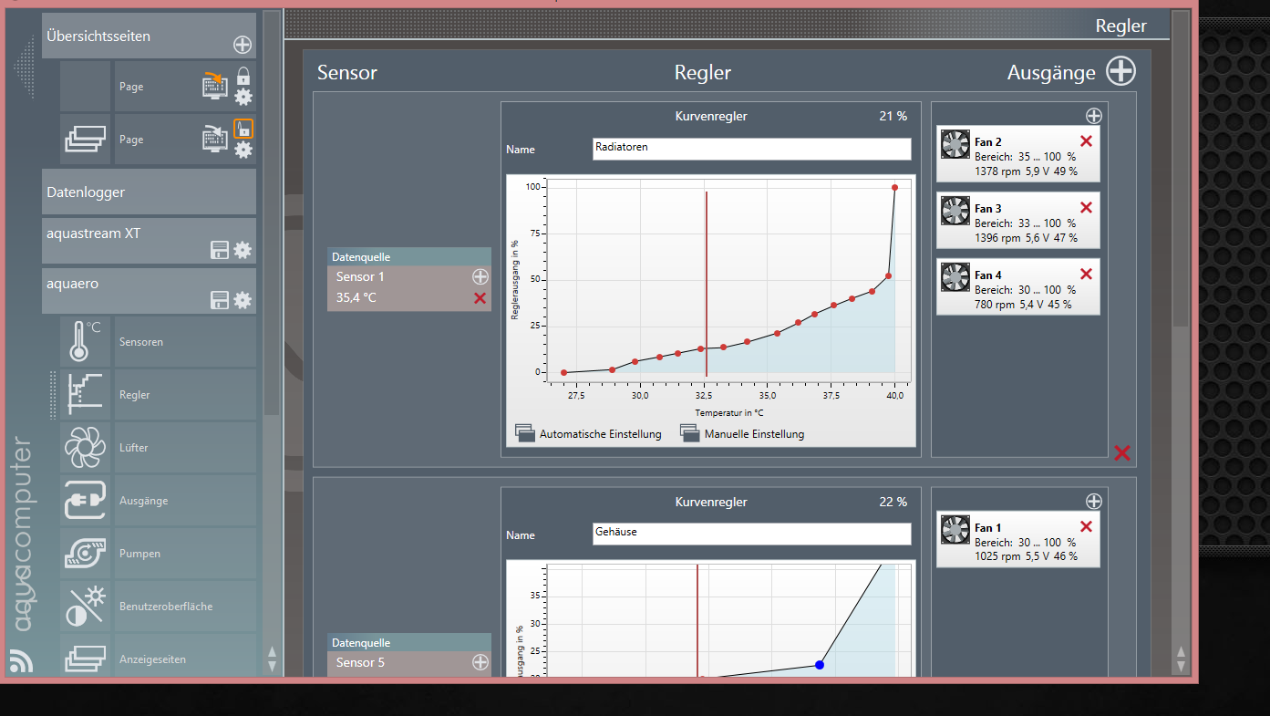Expand the Datenlogger section
The height and width of the screenshot is (716, 1270).
coord(149,192)
